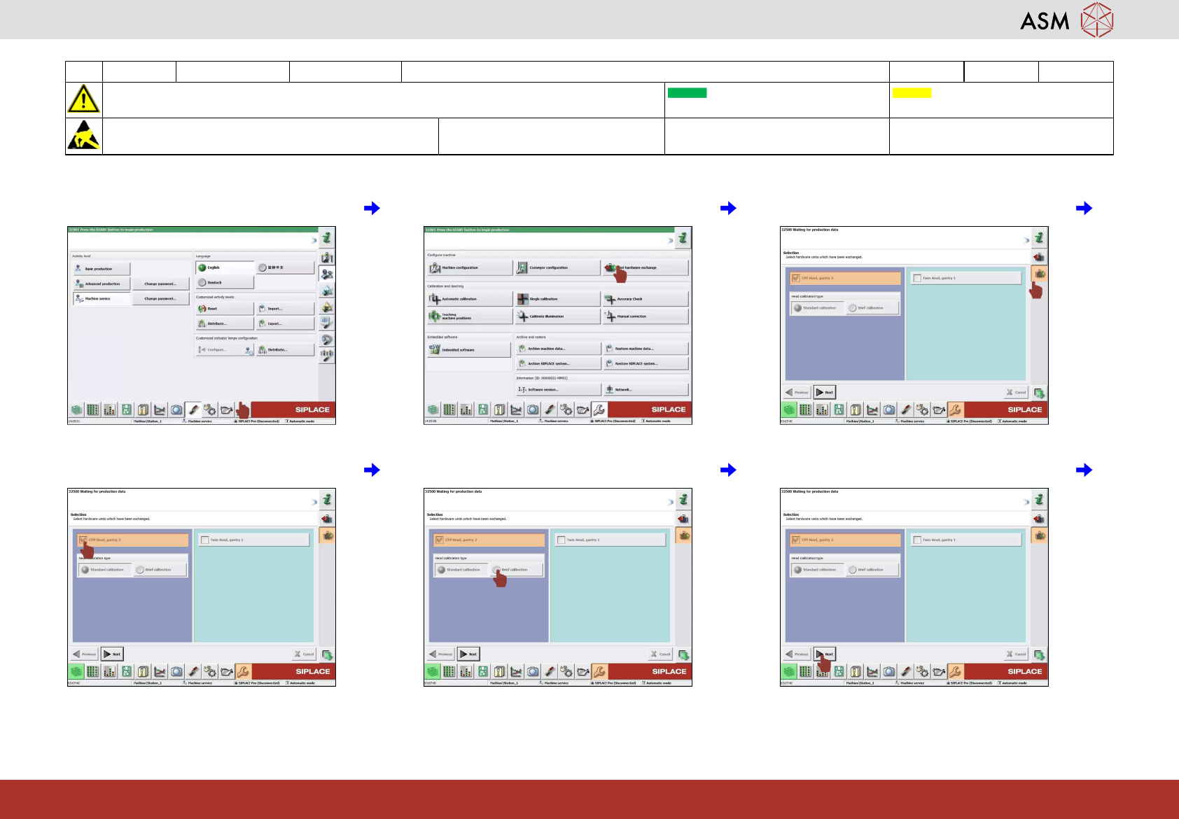Click info icon on the Configure machine screen

[x=683, y=238]
